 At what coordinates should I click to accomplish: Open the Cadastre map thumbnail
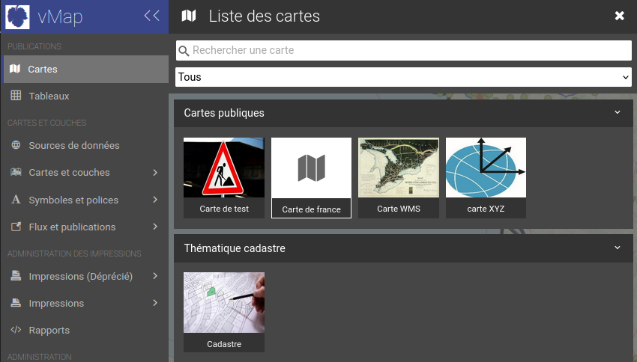(x=224, y=312)
